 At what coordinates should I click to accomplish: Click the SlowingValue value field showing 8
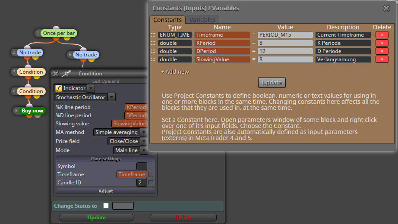coord(285,59)
